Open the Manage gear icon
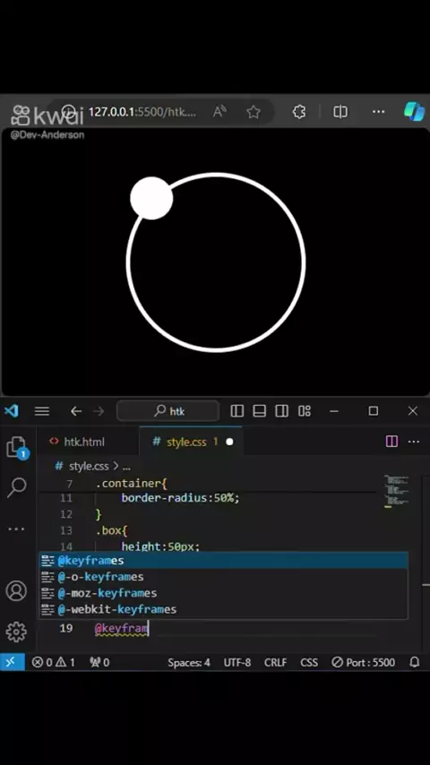Viewport: 430px width, 765px height. [x=16, y=632]
